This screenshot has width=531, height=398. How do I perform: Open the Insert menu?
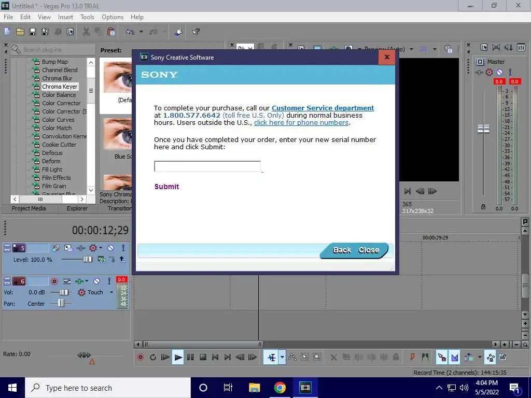[x=65, y=17]
